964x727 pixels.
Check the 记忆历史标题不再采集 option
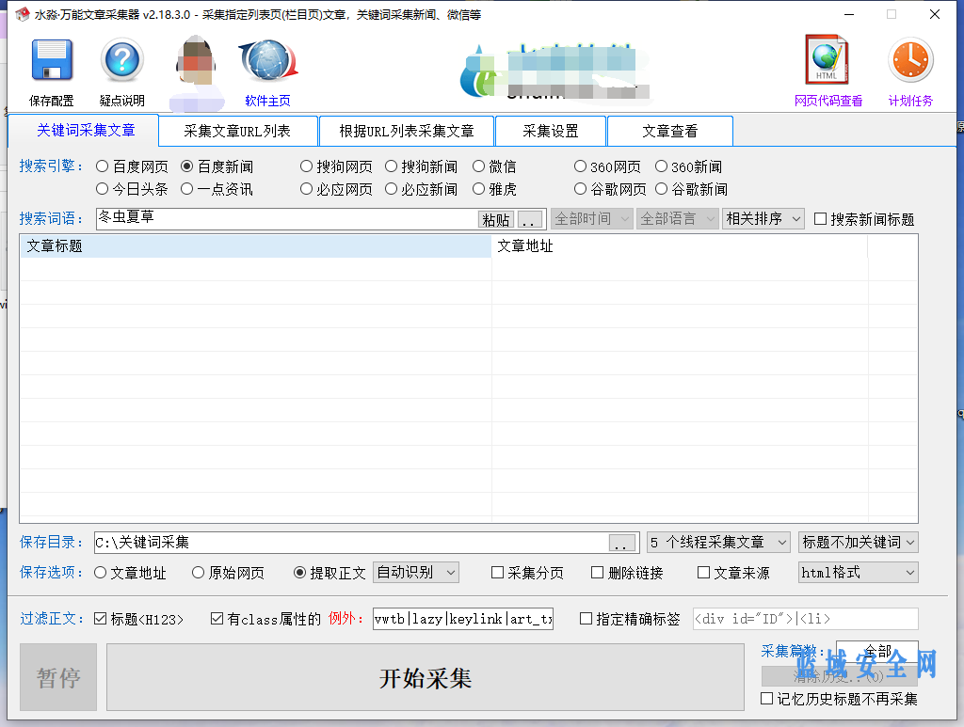[x=769, y=699]
